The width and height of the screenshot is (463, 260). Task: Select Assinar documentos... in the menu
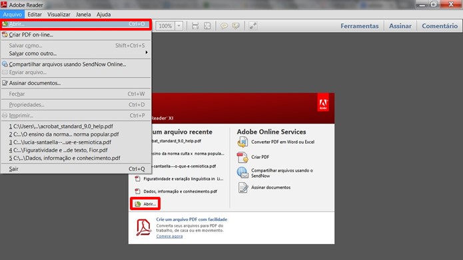76,83
